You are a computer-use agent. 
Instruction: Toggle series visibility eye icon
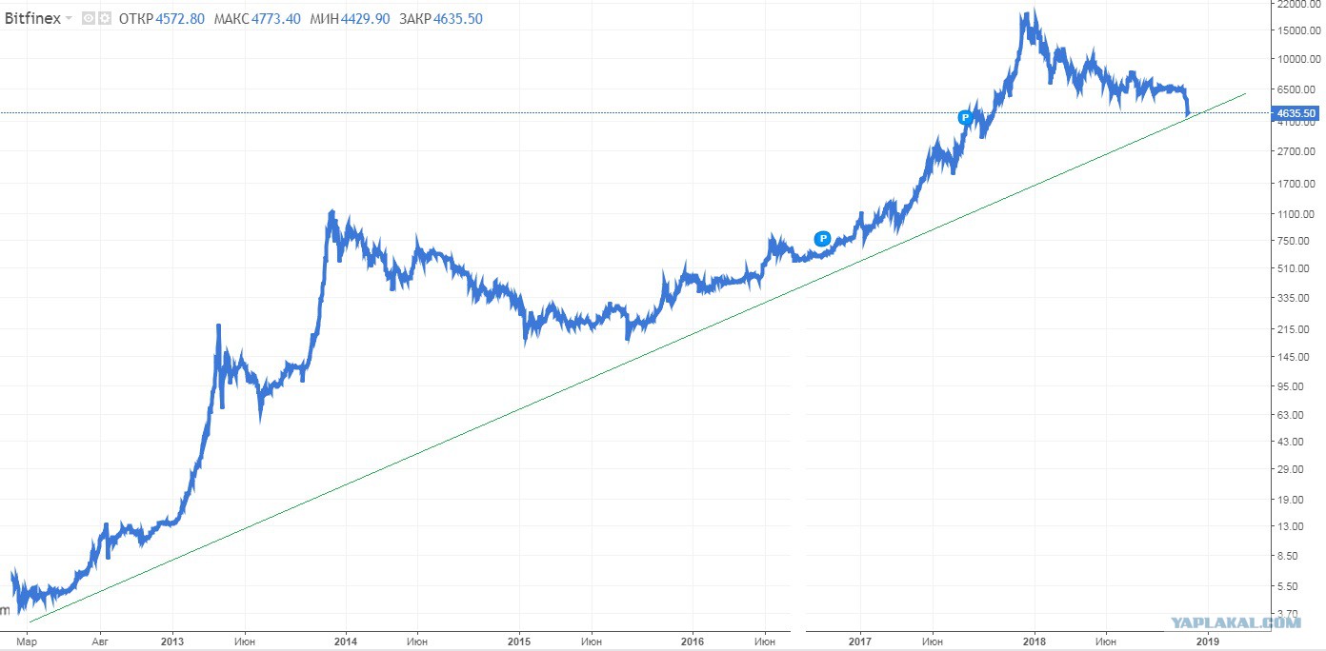tap(88, 18)
